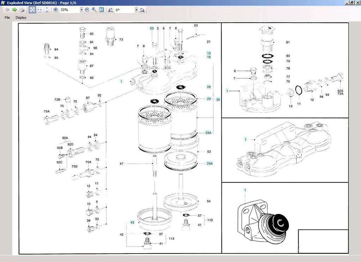This screenshot has height=262, width=361.
Task: Go to the next page using green arrow
Action: coord(14,10)
